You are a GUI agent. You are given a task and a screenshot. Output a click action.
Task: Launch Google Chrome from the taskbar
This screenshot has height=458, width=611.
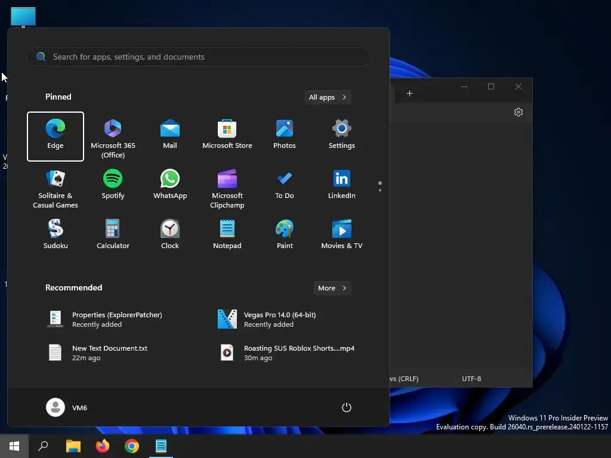(132, 446)
